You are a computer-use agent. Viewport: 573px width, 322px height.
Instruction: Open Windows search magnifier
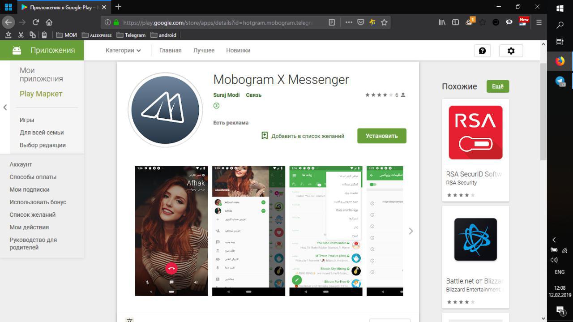tap(560, 25)
